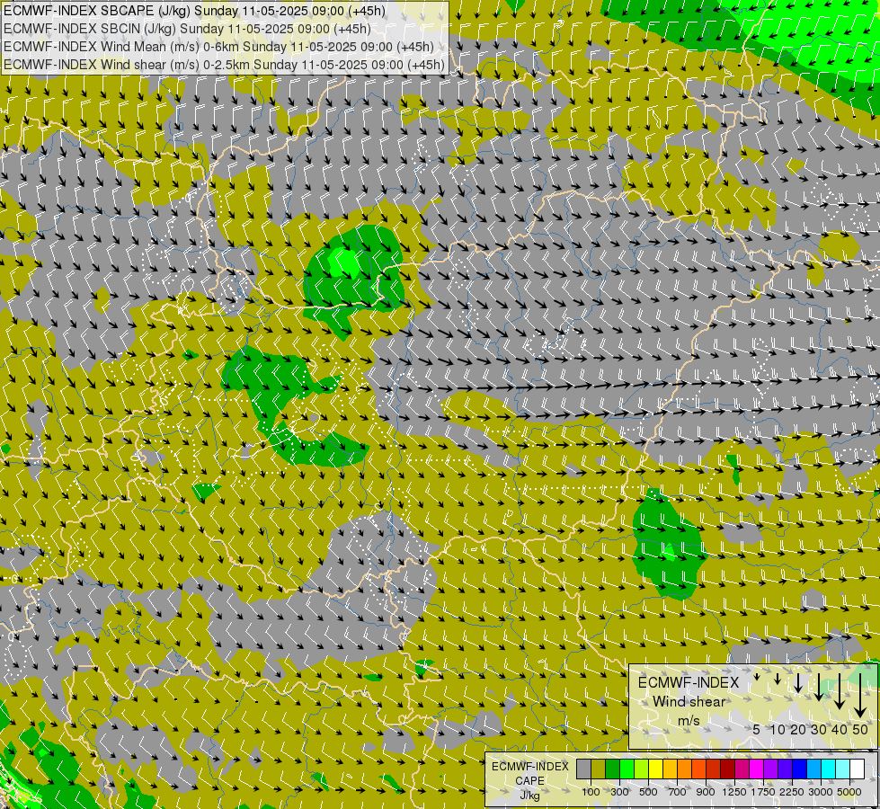Image resolution: width=880 pixels, height=809 pixels.
Task: Select the red CAPE swatch right of 900
Action: (x=714, y=769)
